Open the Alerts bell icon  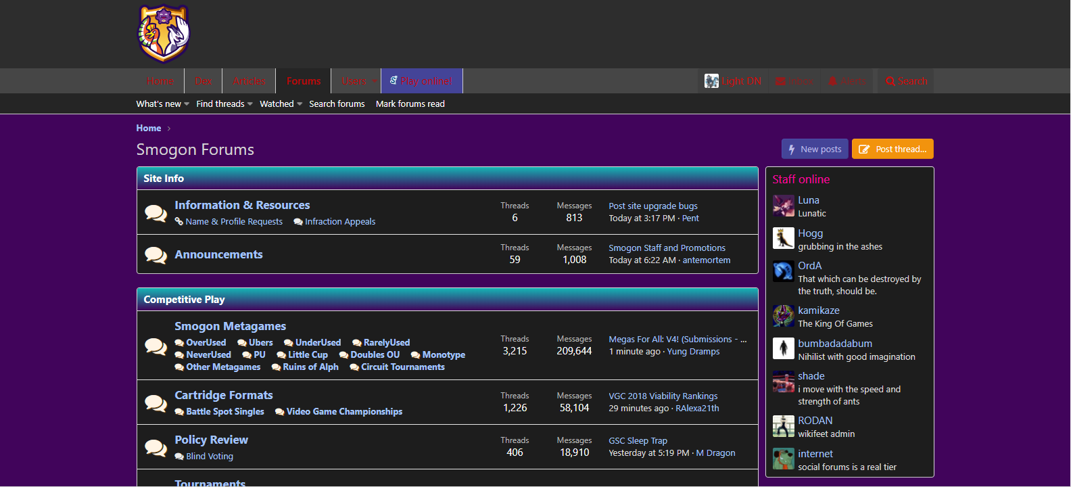point(833,81)
